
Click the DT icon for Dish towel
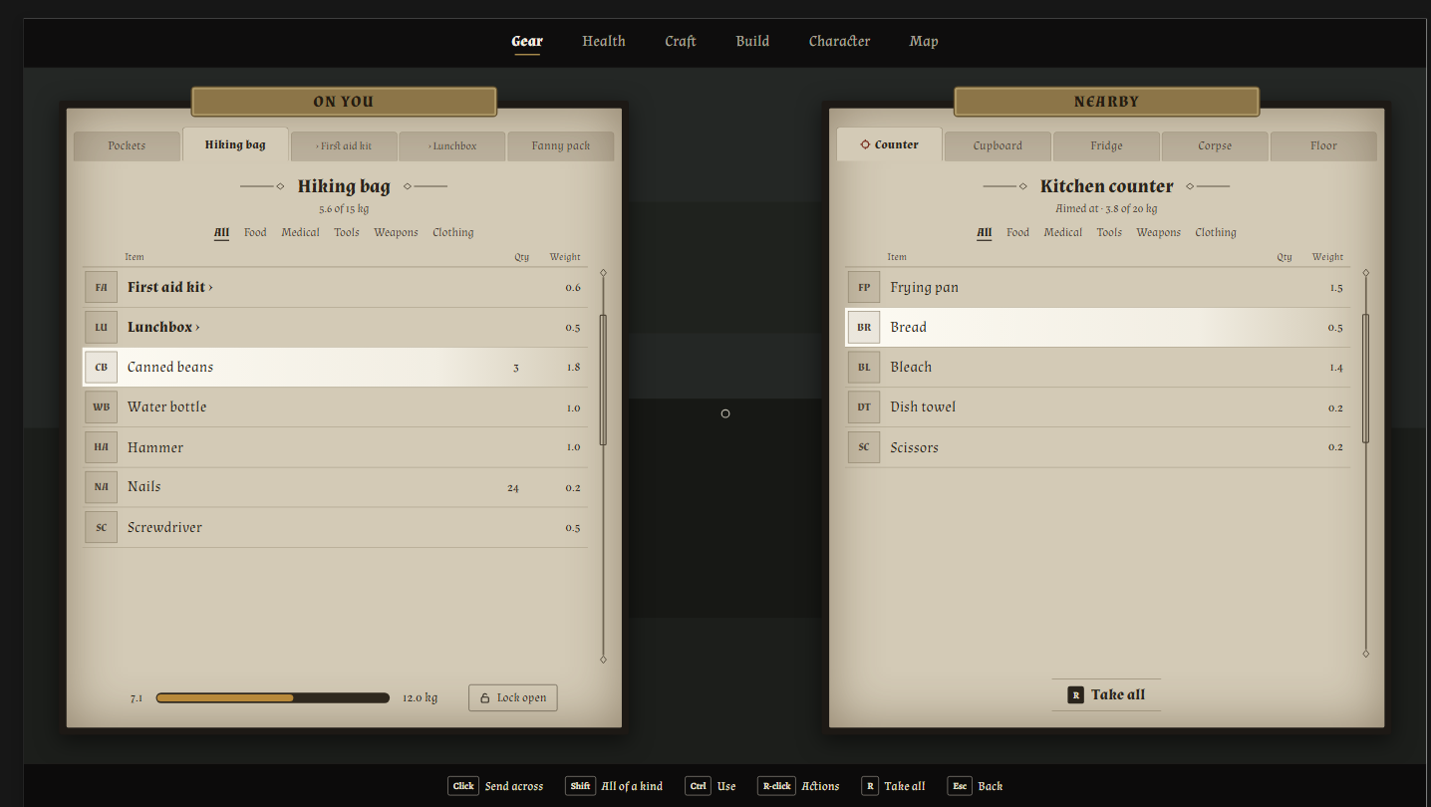864,406
